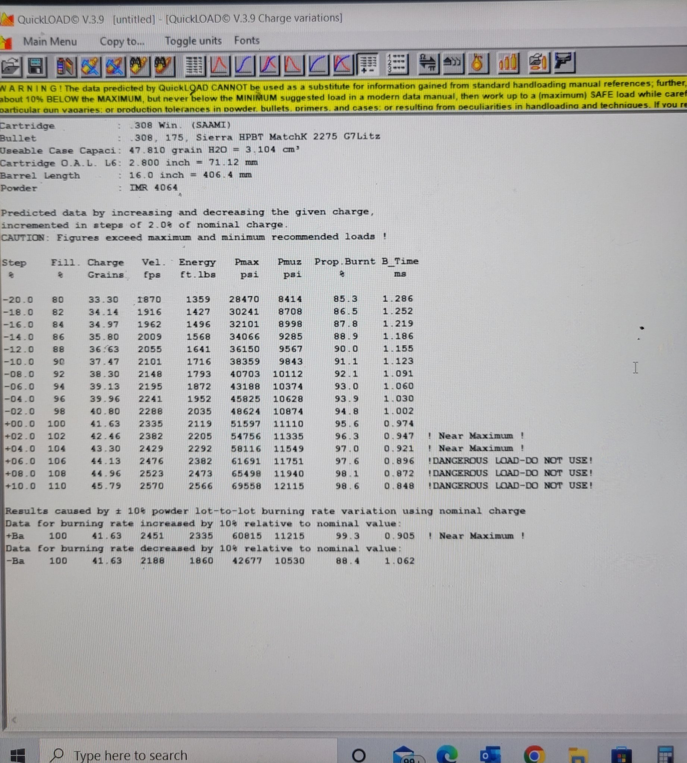Click 'DANGEROUS LOAD-DO NOT USE!' in the +06.0 row
The image size is (687, 763).
pyautogui.click(x=510, y=460)
